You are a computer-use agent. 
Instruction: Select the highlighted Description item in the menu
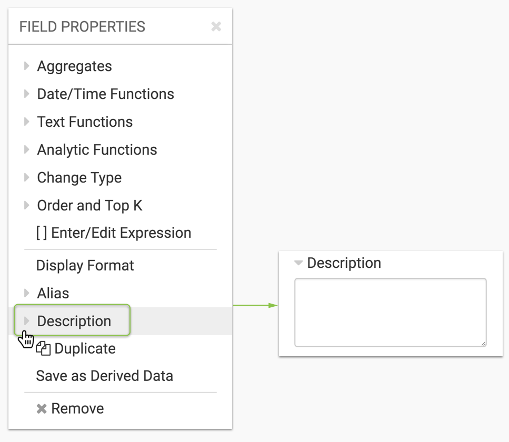tap(74, 321)
